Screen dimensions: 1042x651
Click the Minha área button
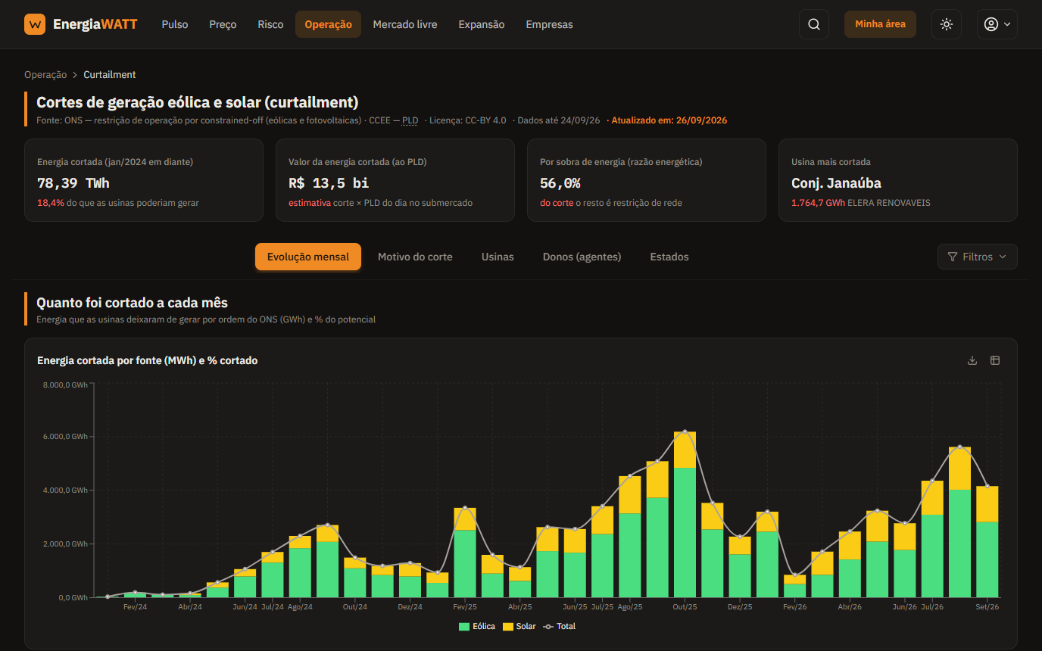point(880,24)
